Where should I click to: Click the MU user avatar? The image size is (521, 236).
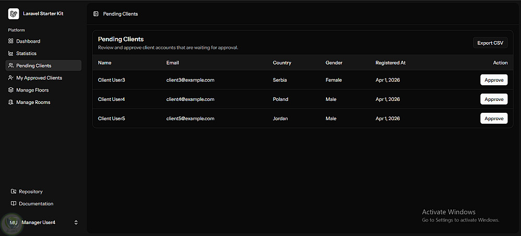point(14,222)
